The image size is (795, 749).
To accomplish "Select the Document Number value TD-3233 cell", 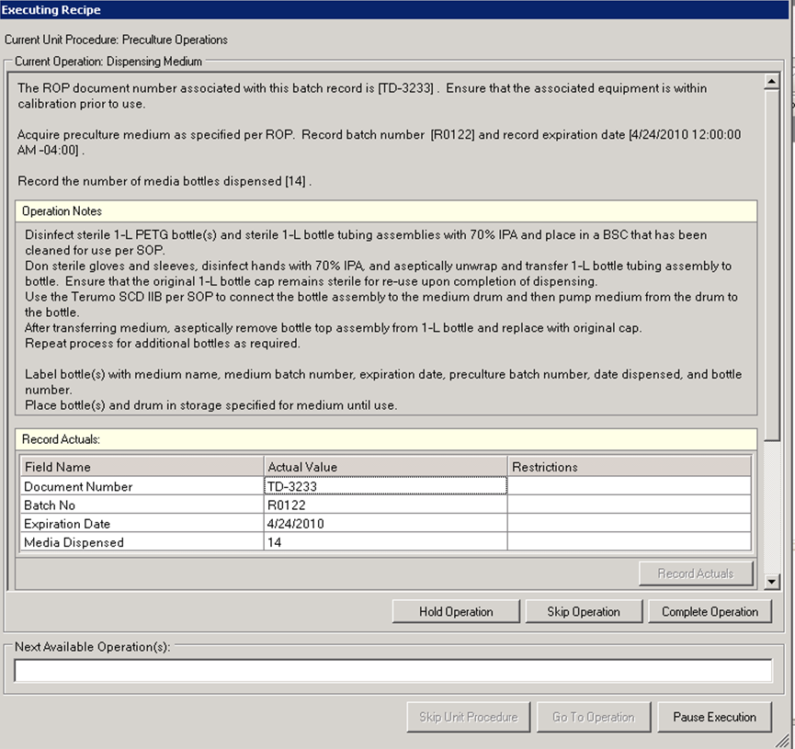I will point(385,486).
